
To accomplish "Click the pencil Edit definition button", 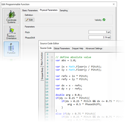I will (x=29, y=20).
